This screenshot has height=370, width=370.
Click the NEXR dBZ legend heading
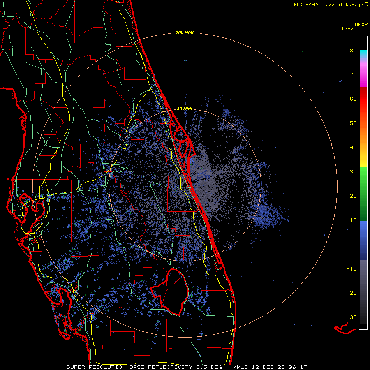tap(355, 26)
